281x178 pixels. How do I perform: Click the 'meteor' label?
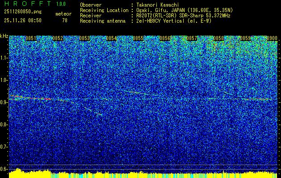click(63, 14)
